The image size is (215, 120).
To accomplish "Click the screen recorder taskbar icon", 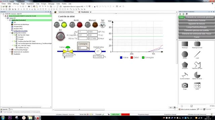I will click(38, 118).
